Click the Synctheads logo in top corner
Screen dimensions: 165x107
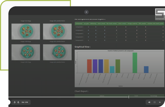coord(160,14)
